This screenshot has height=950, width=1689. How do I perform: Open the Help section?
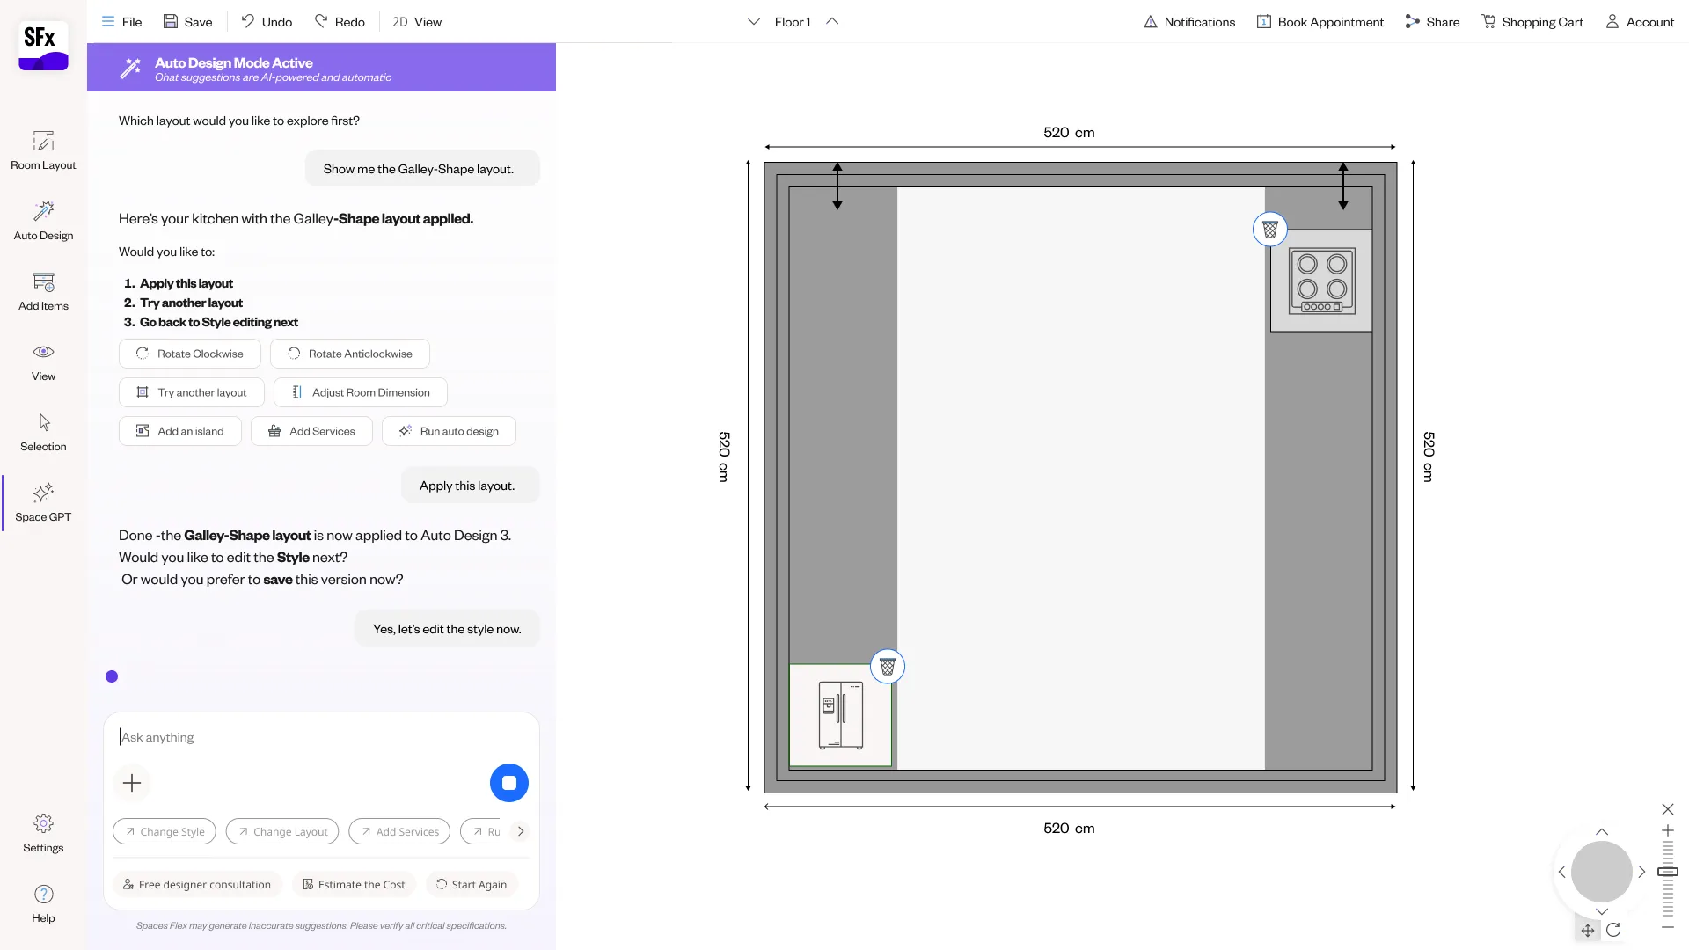[x=43, y=903]
